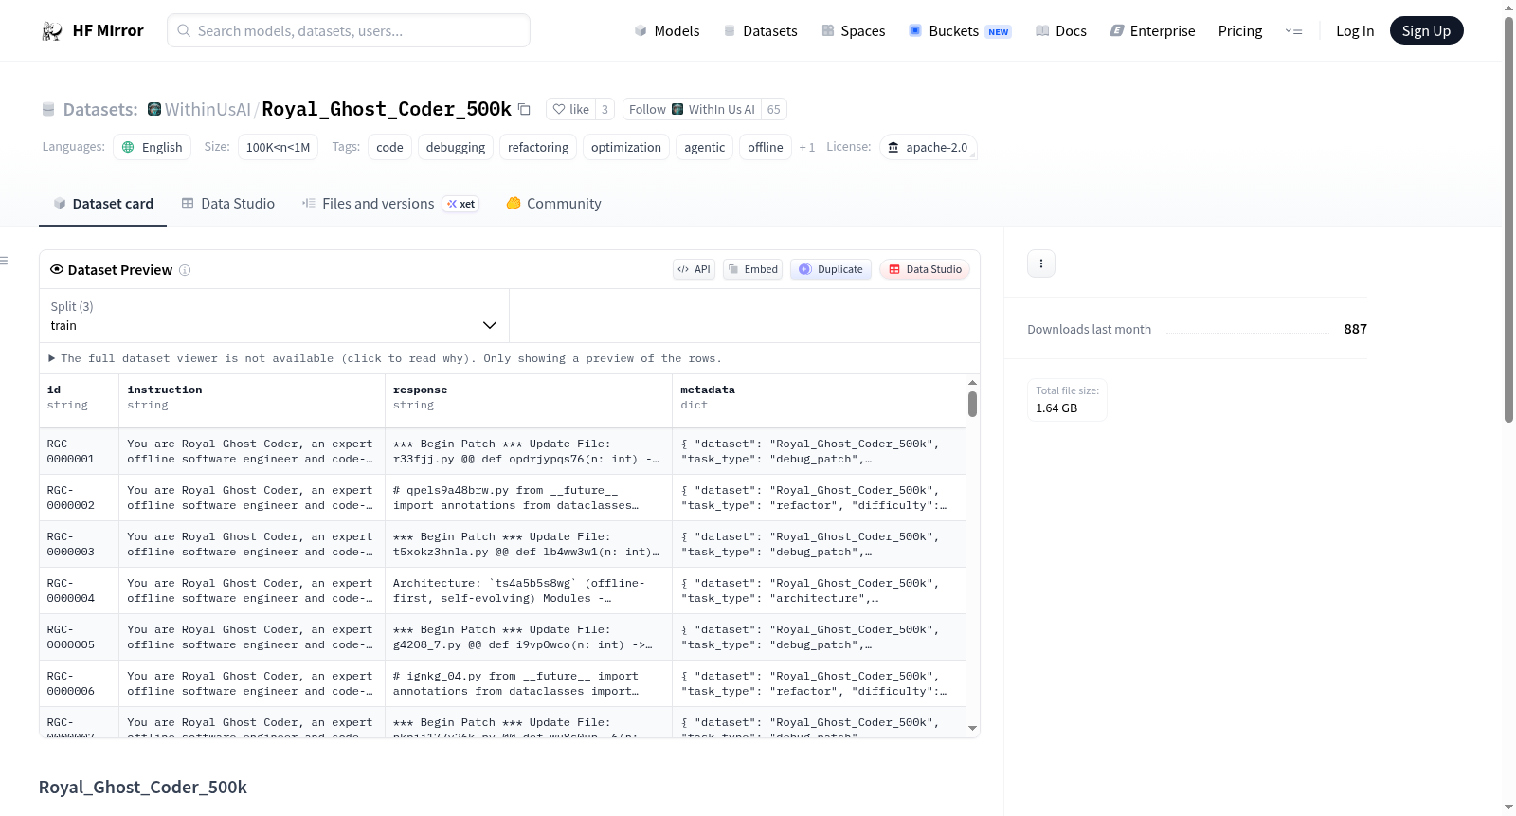Go to Enterprise page
The width and height of the screenshot is (1516, 816).
[1152, 31]
